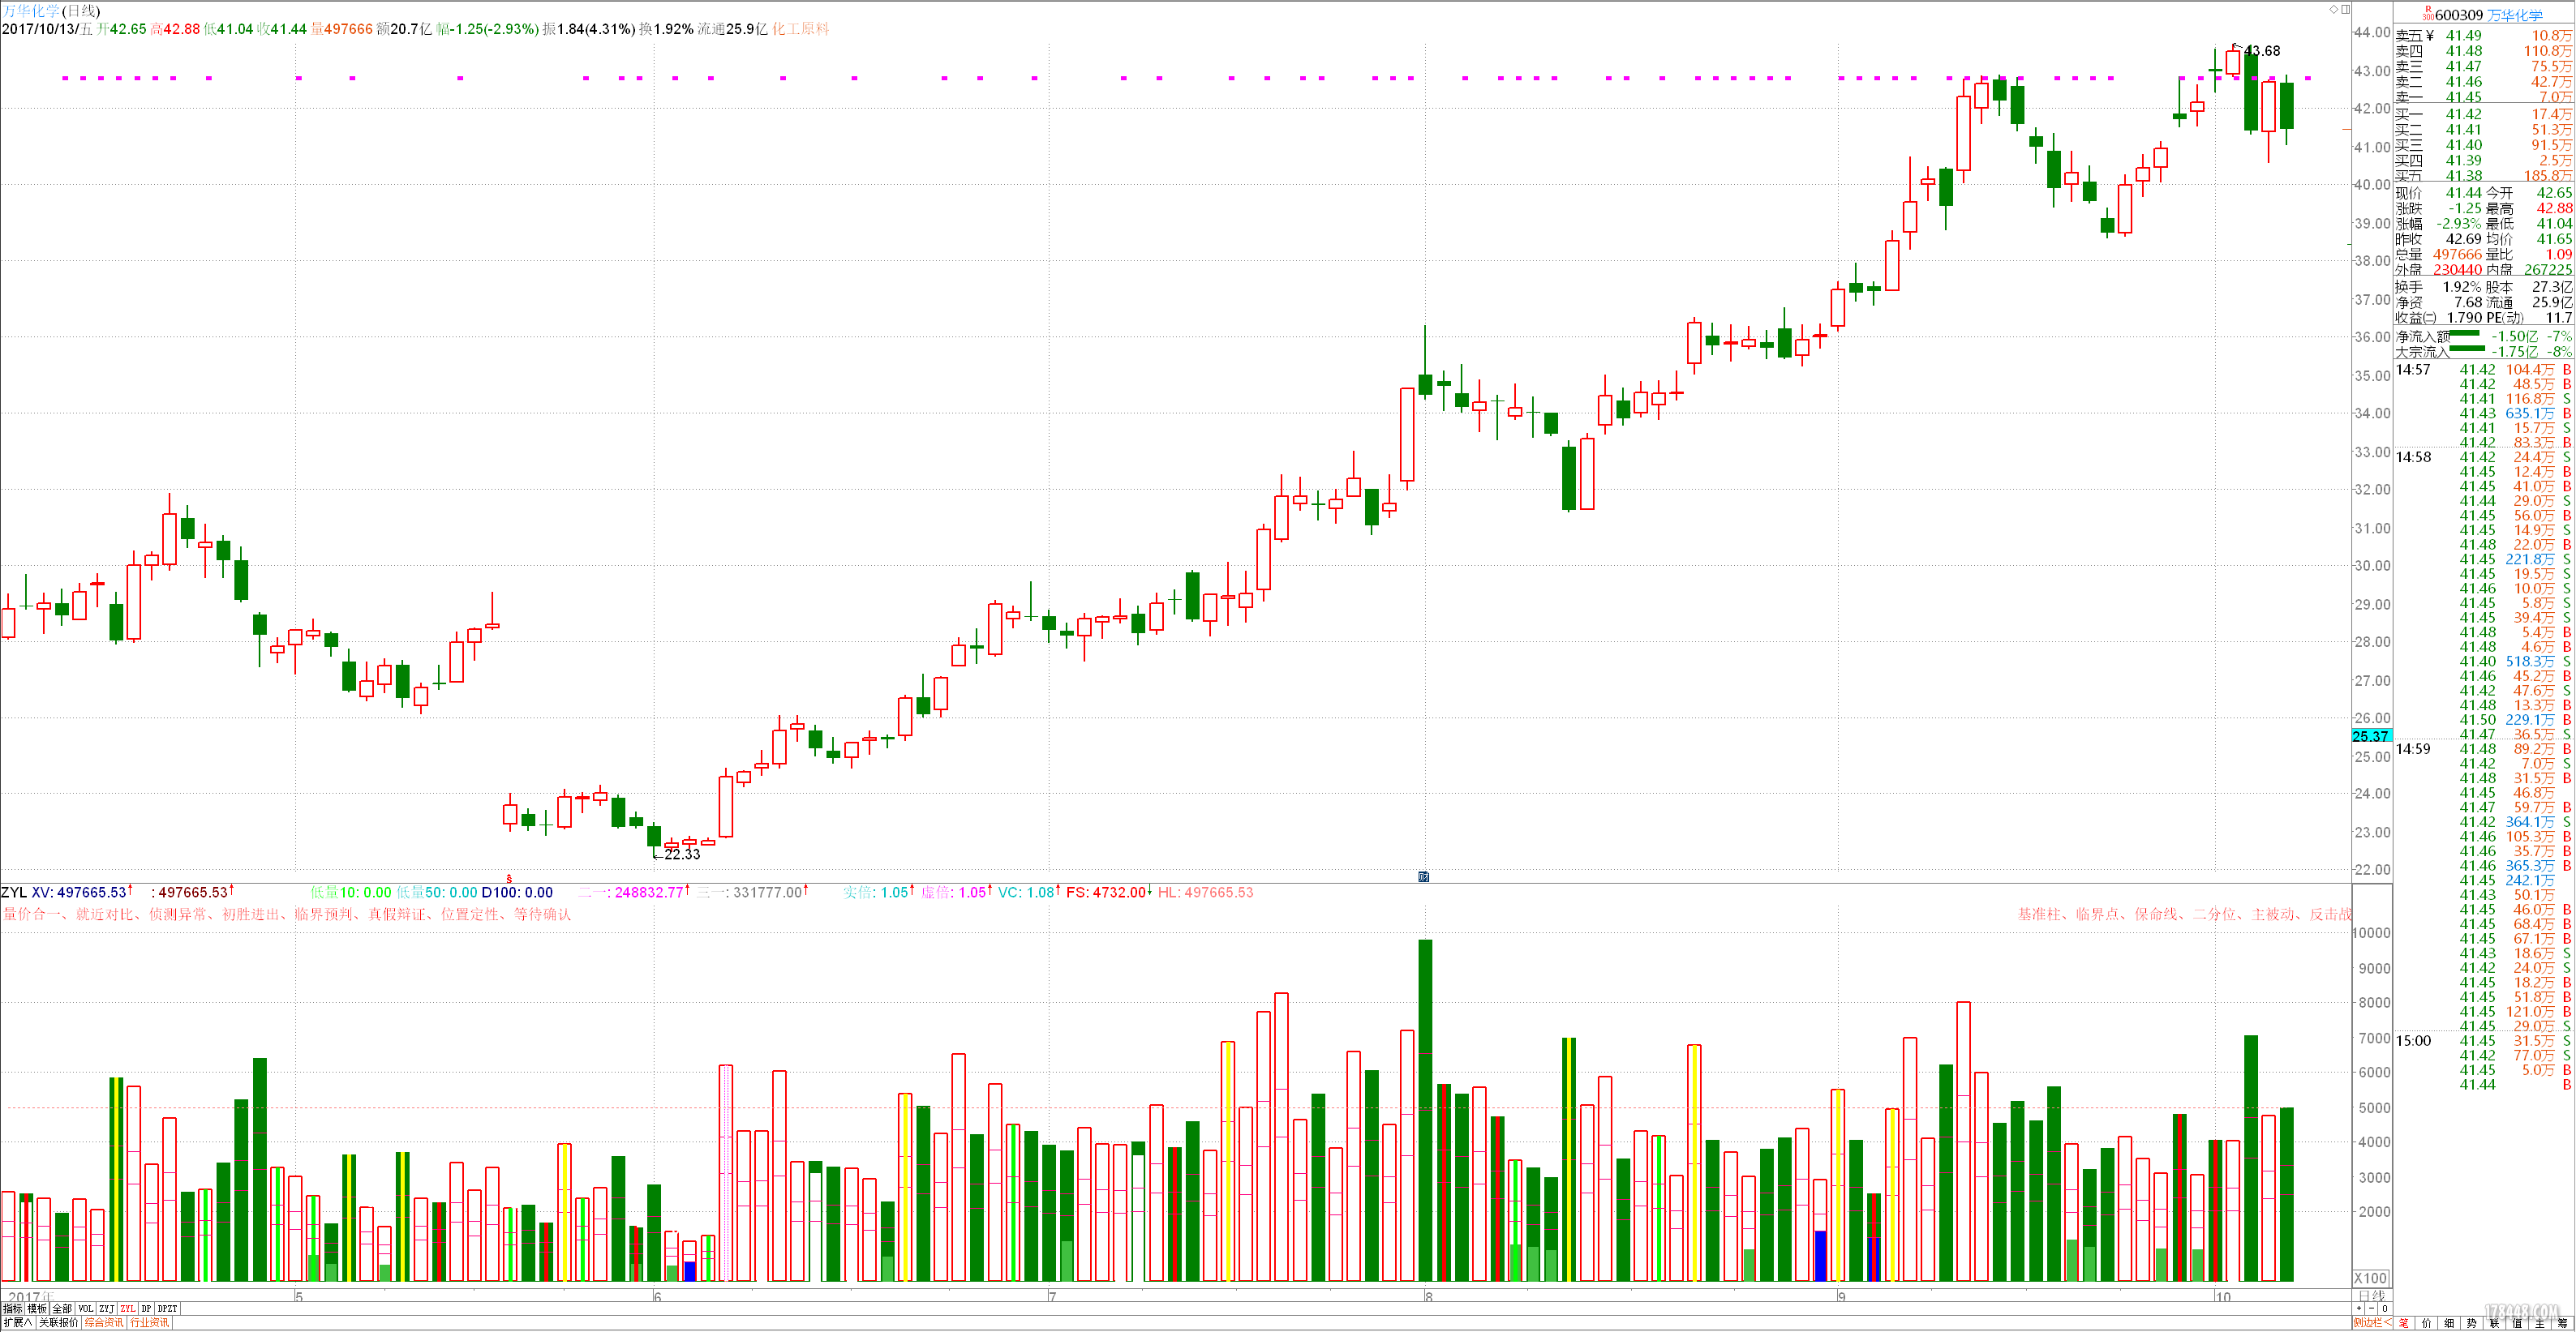This screenshot has height=1332, width=2576.
Task: Switch sub-chart to DPZT indicator
Action: coord(168,1308)
